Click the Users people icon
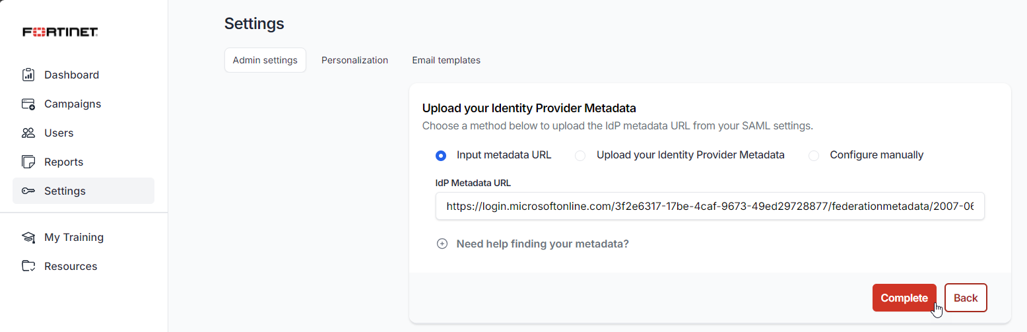 pos(28,133)
